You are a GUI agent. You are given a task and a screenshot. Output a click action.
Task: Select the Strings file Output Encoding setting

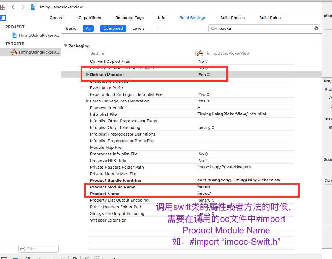point(117,213)
